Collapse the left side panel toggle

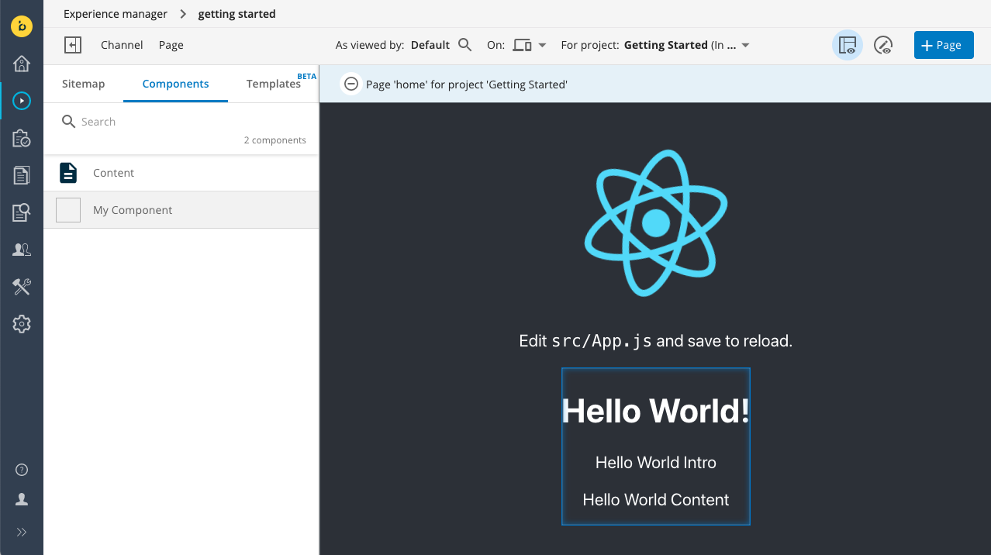tap(73, 45)
